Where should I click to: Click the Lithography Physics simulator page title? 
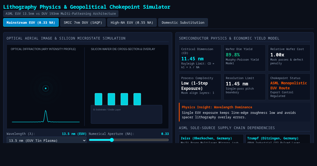(x=87, y=7)
